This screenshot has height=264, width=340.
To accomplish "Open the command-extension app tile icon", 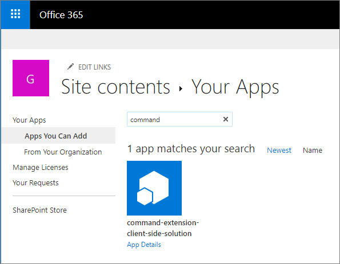I will [154, 188].
